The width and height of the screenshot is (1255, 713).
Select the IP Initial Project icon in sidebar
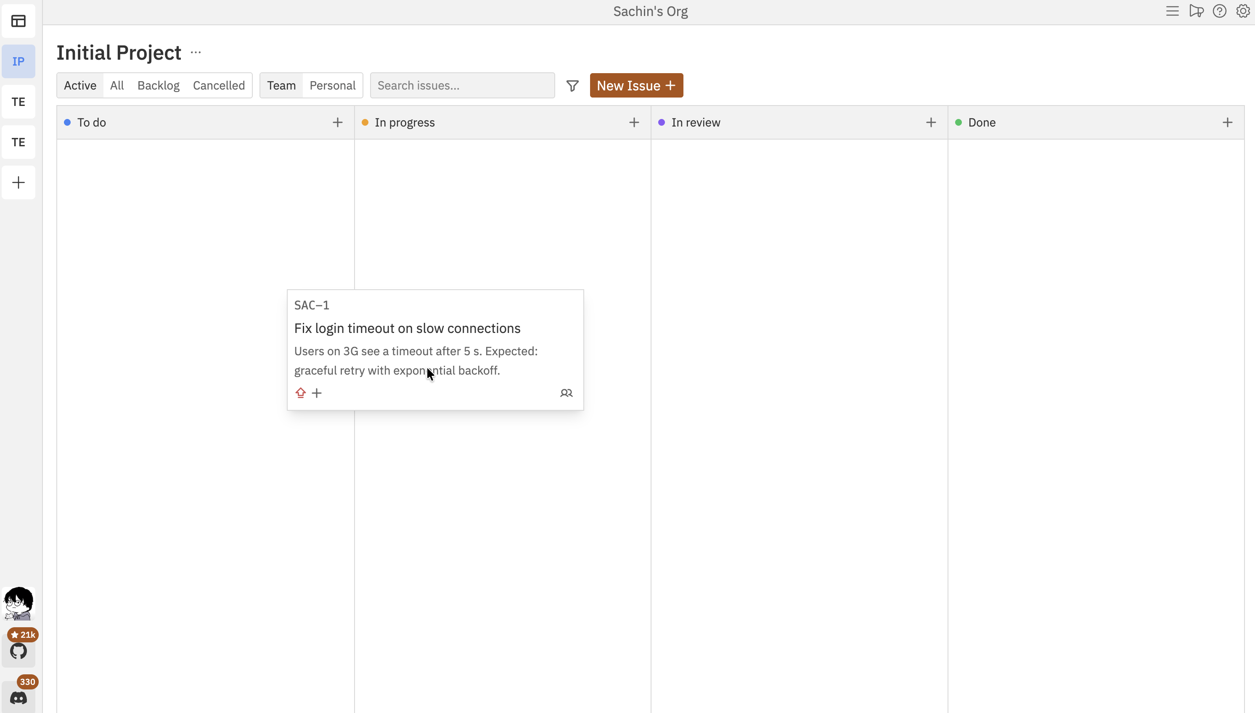point(18,61)
